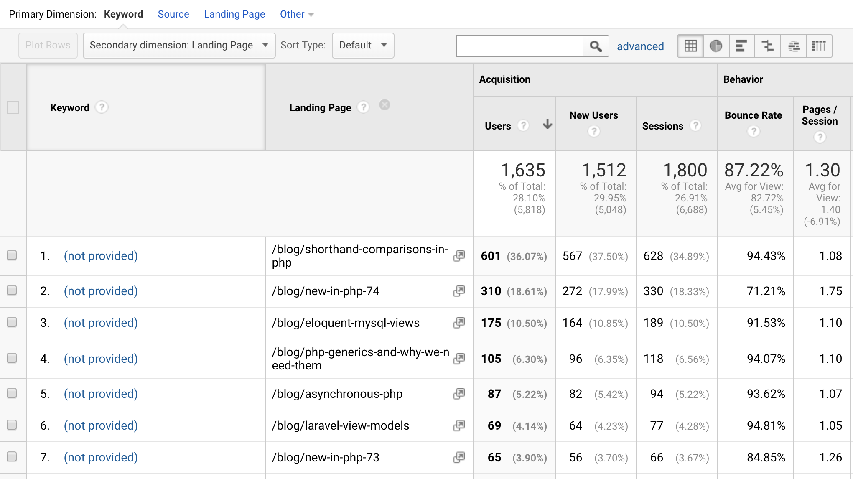This screenshot has height=479, width=853.
Task: Click the Bounce Rate help icon
Action: [x=753, y=132]
